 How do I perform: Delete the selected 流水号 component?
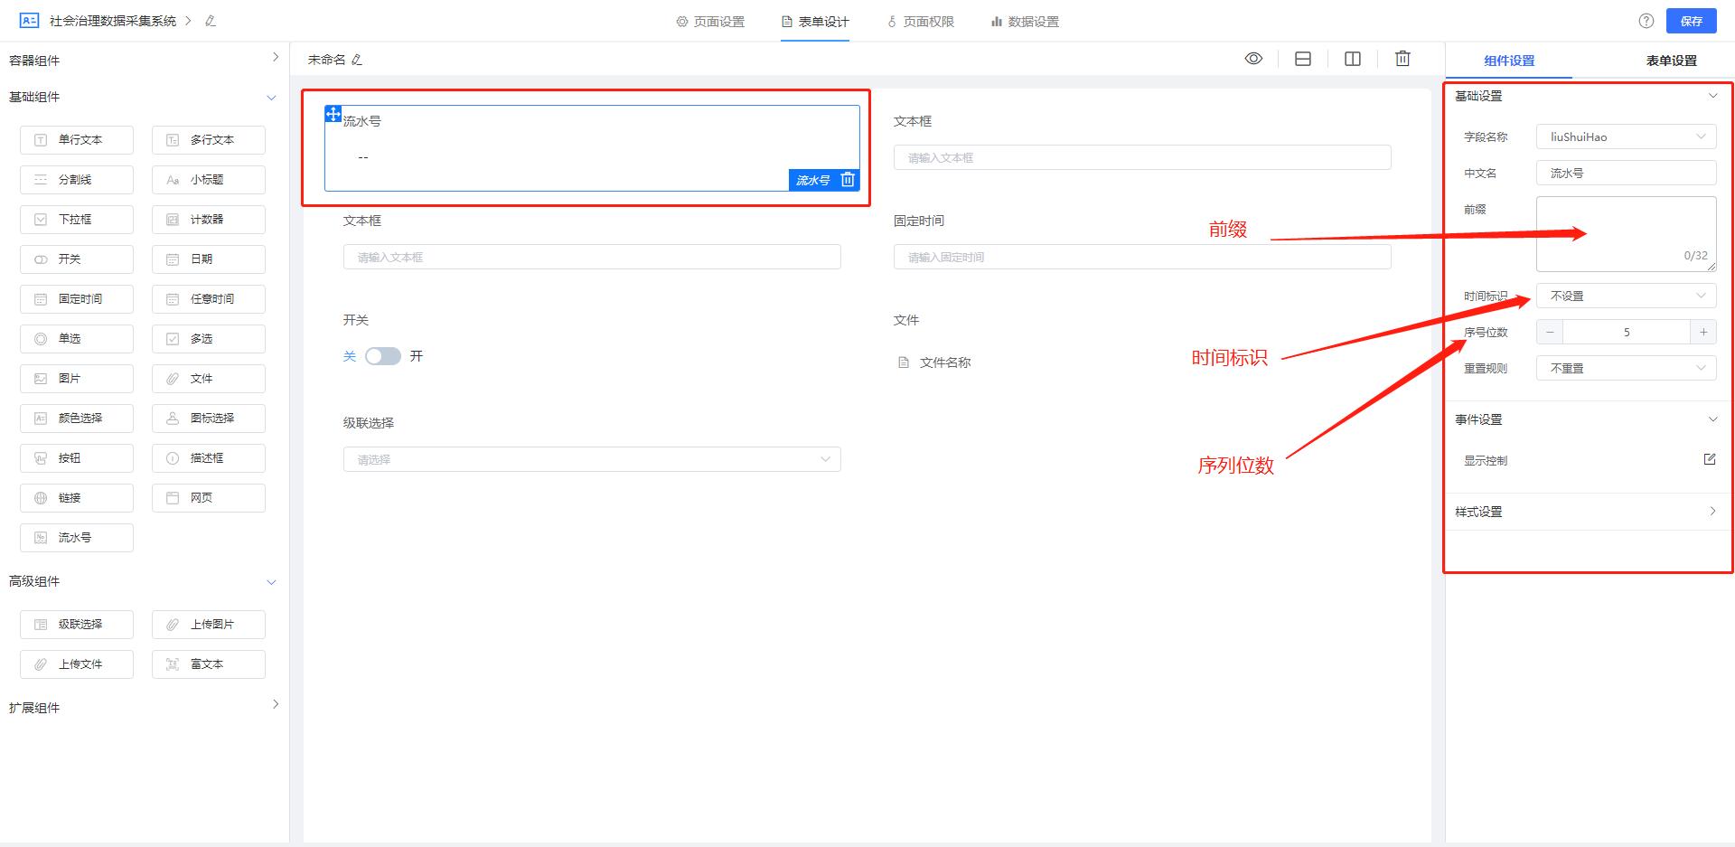(x=848, y=180)
